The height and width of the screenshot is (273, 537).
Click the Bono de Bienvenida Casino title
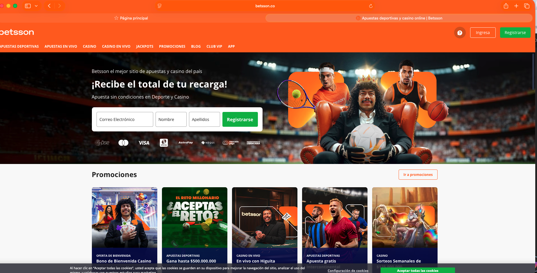click(124, 261)
